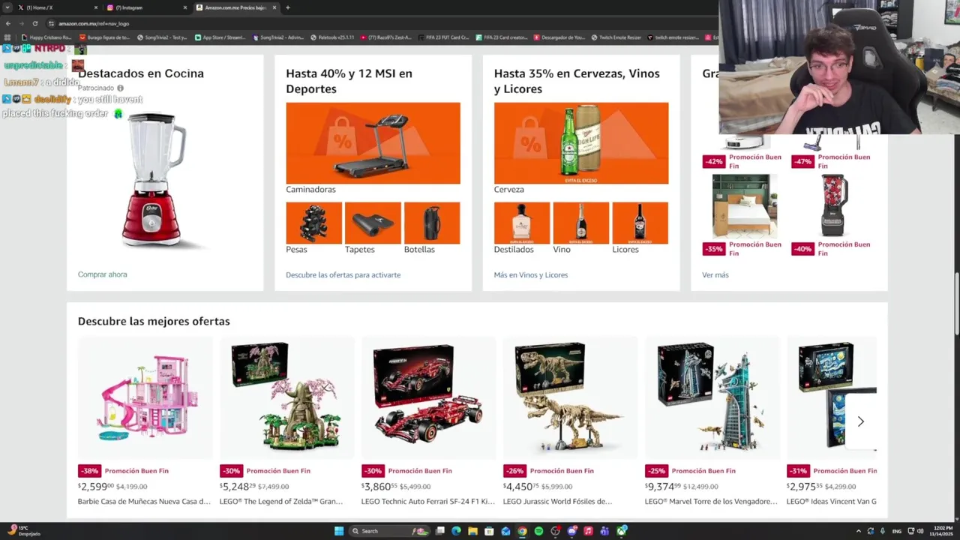This screenshot has height=540, width=960.
Task: Click Más en Vinos y Licores link
Action: [530, 274]
